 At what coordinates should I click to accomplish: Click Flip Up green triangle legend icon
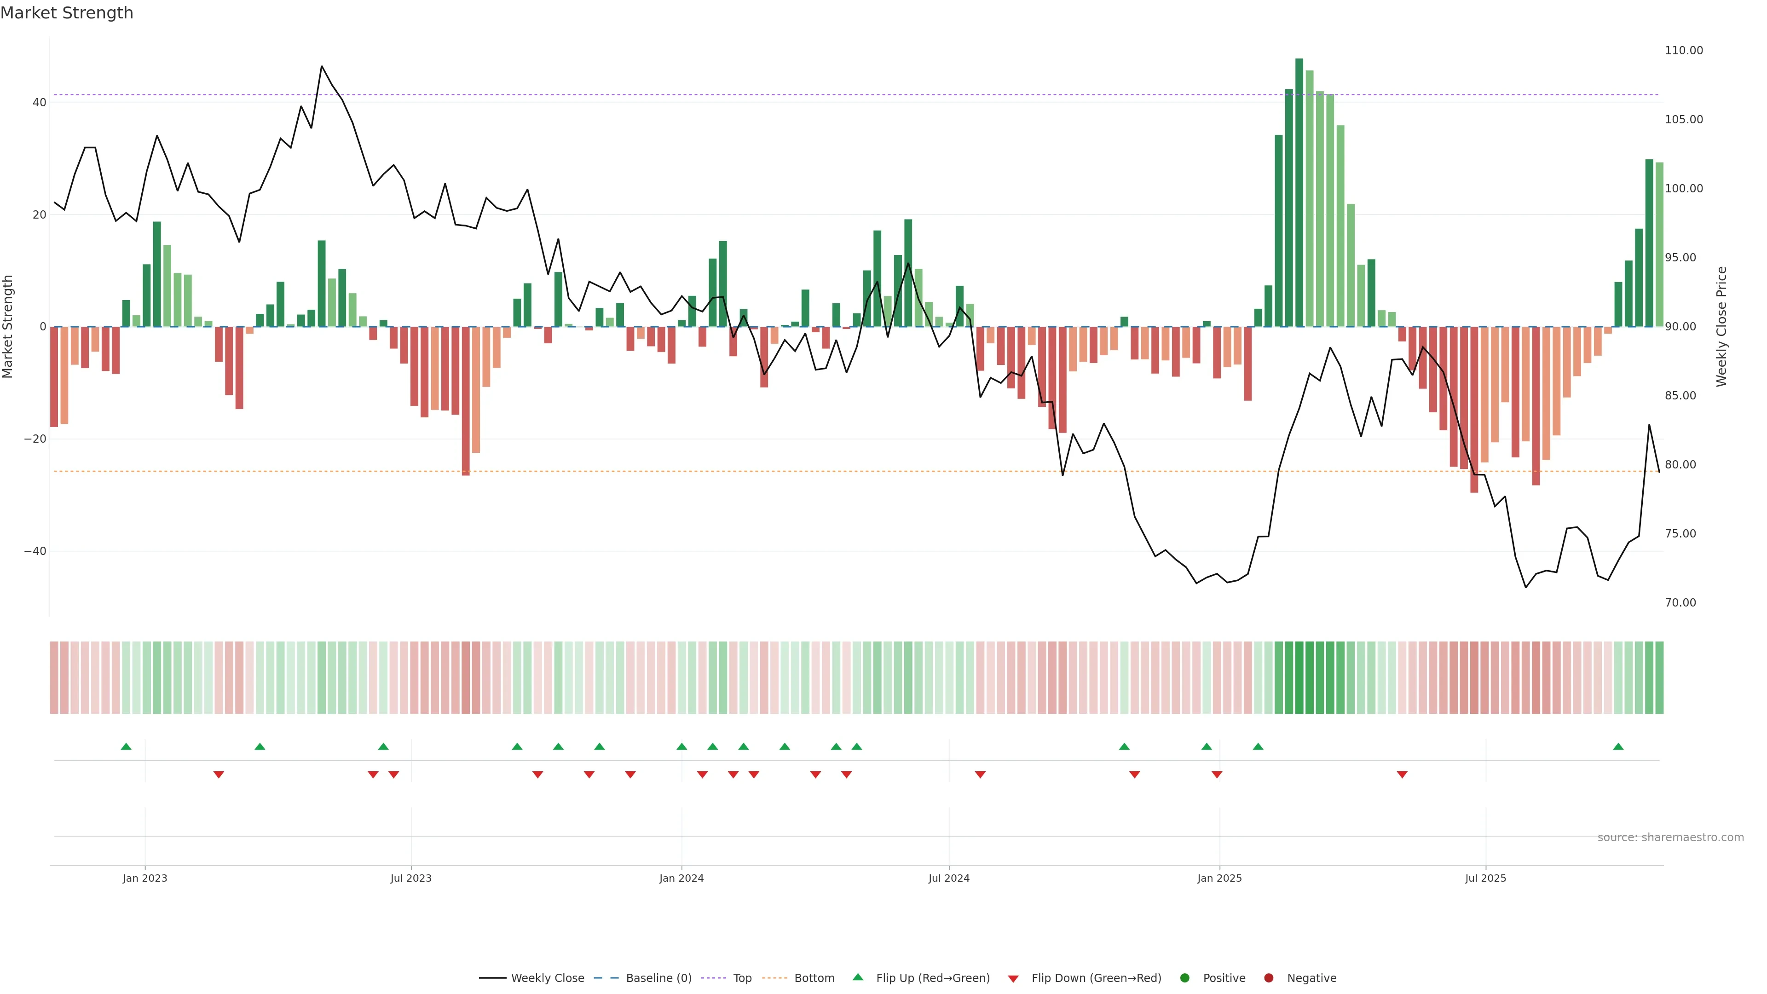pyautogui.click(x=857, y=977)
